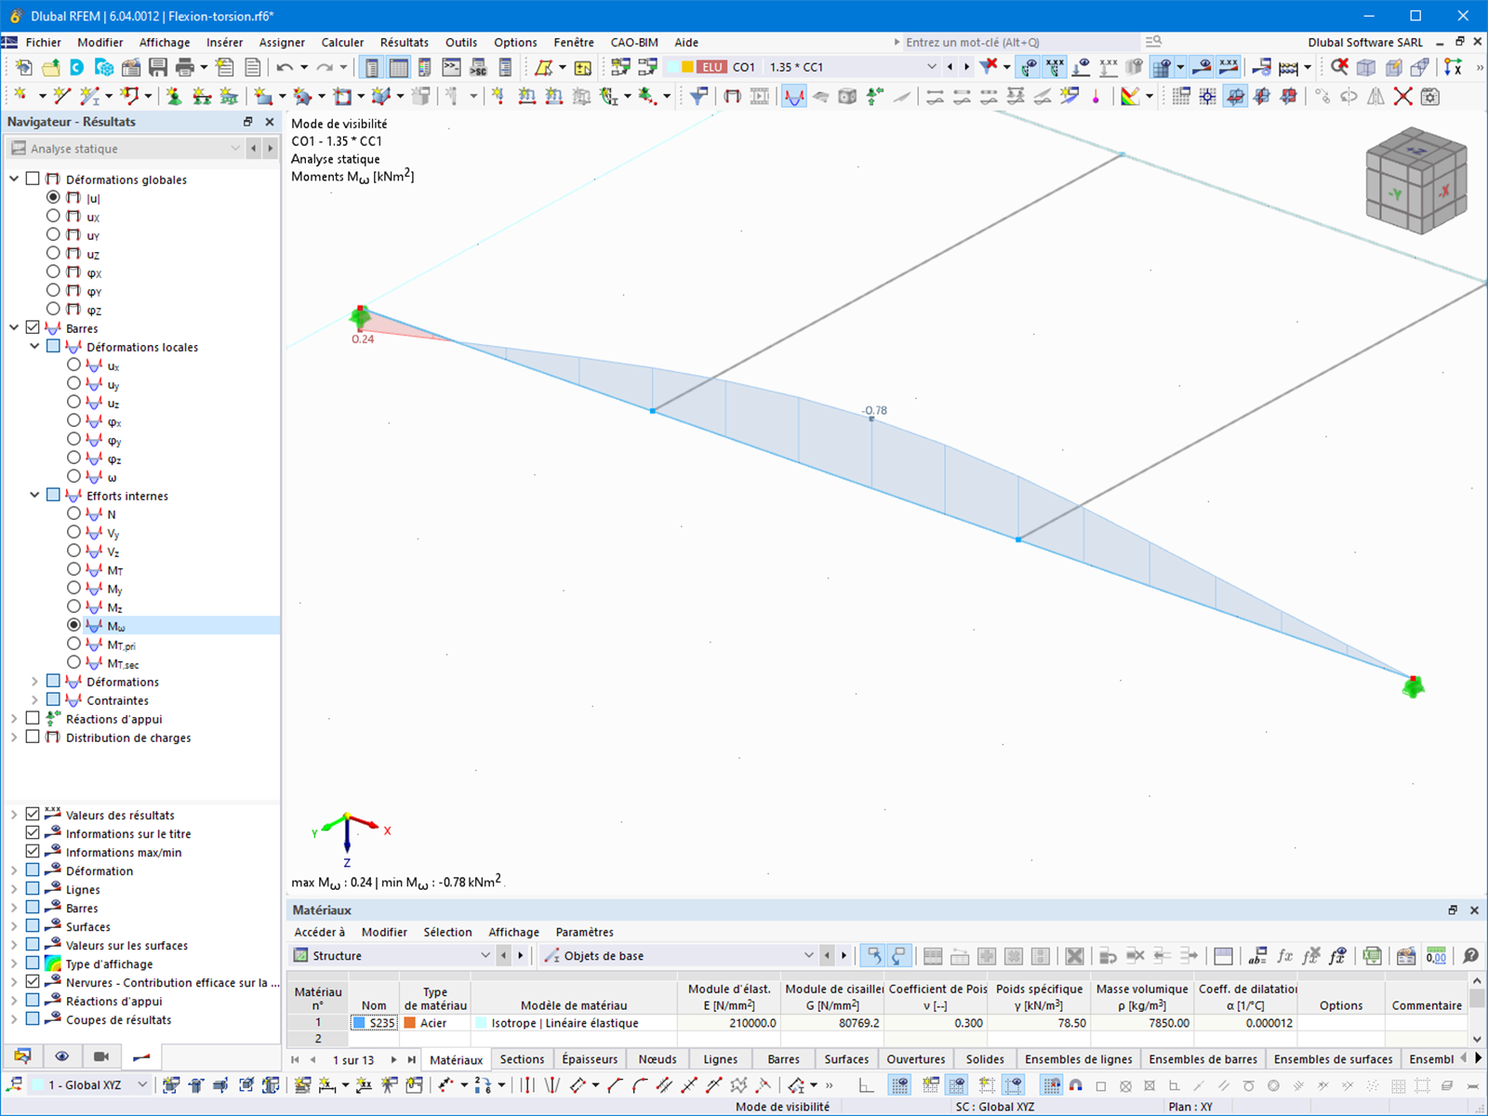Select the MT torsional moment radio button
Image resolution: width=1488 pixels, height=1116 pixels.
[73, 569]
